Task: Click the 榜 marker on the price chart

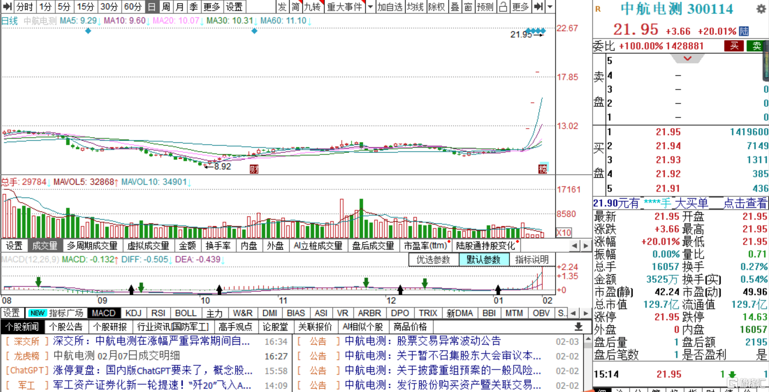Action: (x=543, y=168)
